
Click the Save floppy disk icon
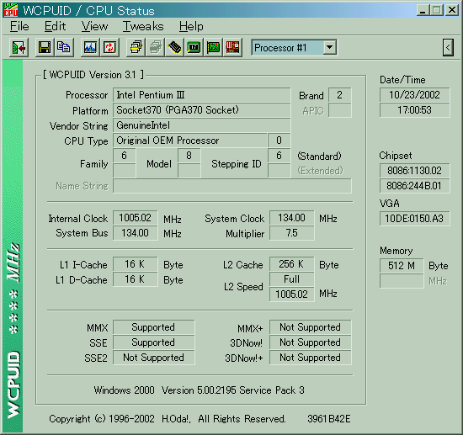point(45,47)
